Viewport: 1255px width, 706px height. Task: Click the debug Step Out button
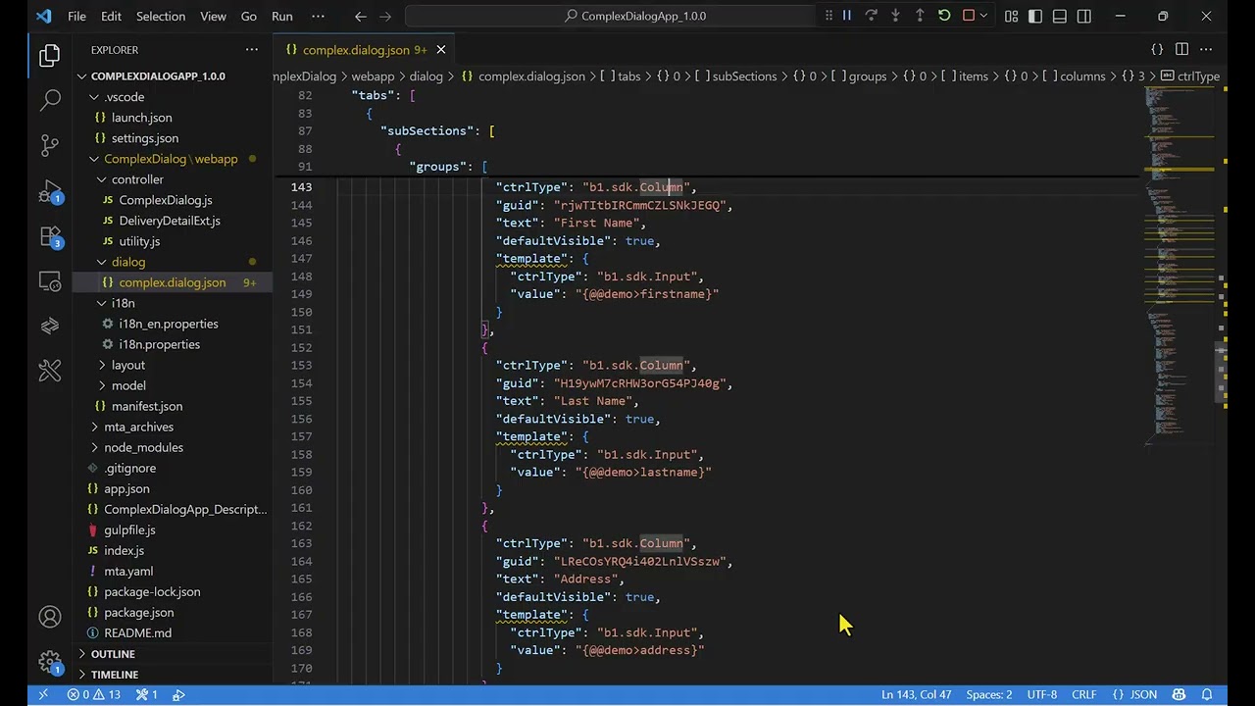click(920, 16)
